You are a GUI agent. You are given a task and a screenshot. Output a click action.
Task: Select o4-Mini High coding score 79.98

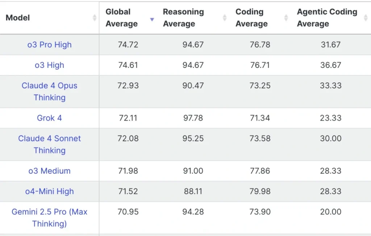260,191
